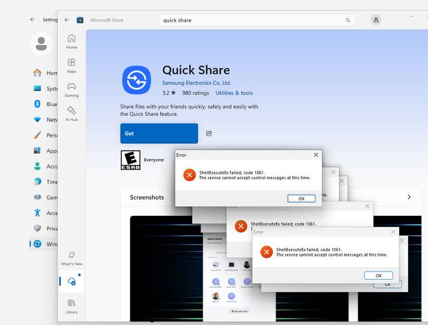Screen dimensions: 428x325
Task: Click the Microsoft Store logo icon
Action: 80,20
